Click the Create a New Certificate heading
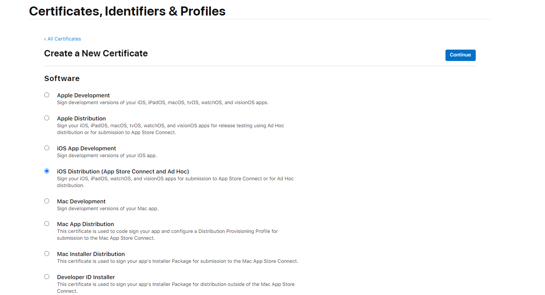545x295 pixels. tap(96, 53)
